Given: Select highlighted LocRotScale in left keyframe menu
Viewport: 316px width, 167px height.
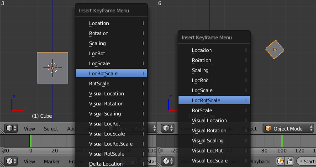Looking at the screenshot, I should pyautogui.click(x=111, y=73).
